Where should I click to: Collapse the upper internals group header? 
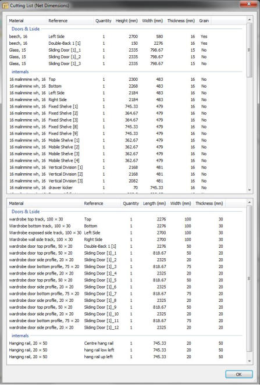coord(20,72)
